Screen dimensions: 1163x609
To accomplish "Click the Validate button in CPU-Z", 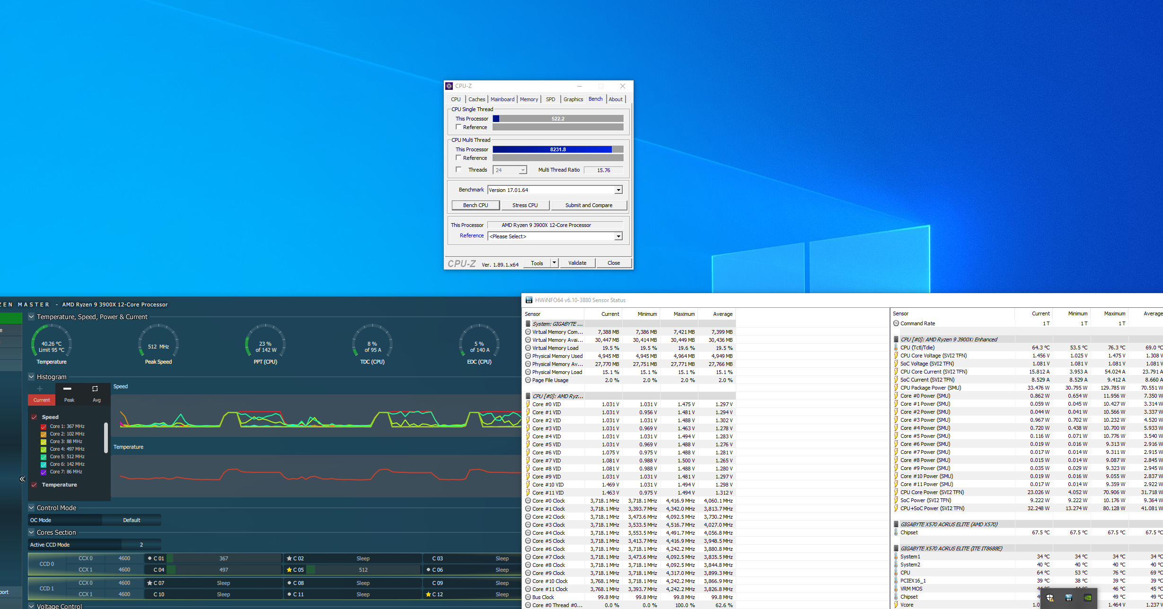I will click(x=577, y=263).
